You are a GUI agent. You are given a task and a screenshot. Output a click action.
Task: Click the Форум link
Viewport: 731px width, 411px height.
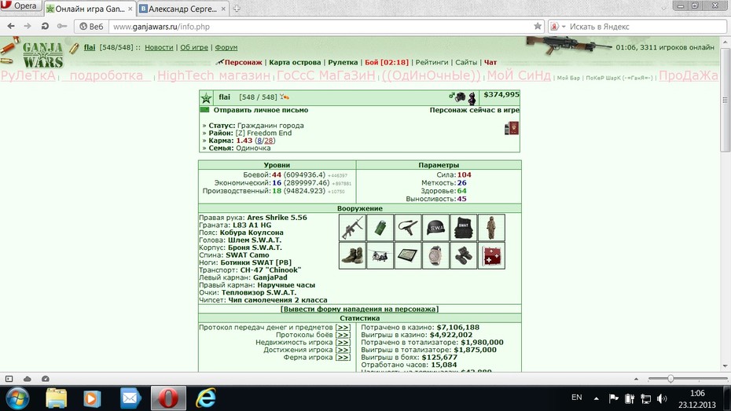(226, 47)
